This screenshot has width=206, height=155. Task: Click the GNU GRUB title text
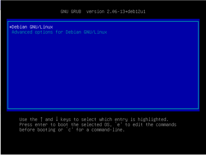point(71,11)
